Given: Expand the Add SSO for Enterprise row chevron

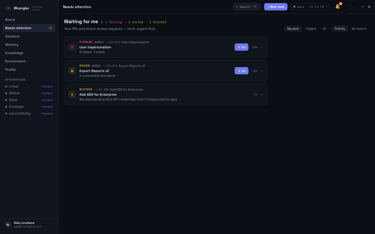Looking at the screenshot, I should click(262, 94).
